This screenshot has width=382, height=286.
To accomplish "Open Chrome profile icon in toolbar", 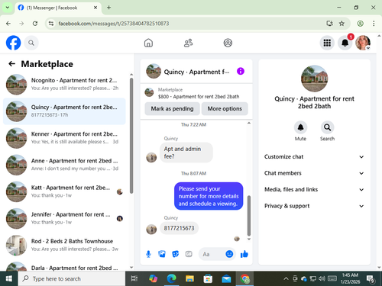I will click(360, 24).
